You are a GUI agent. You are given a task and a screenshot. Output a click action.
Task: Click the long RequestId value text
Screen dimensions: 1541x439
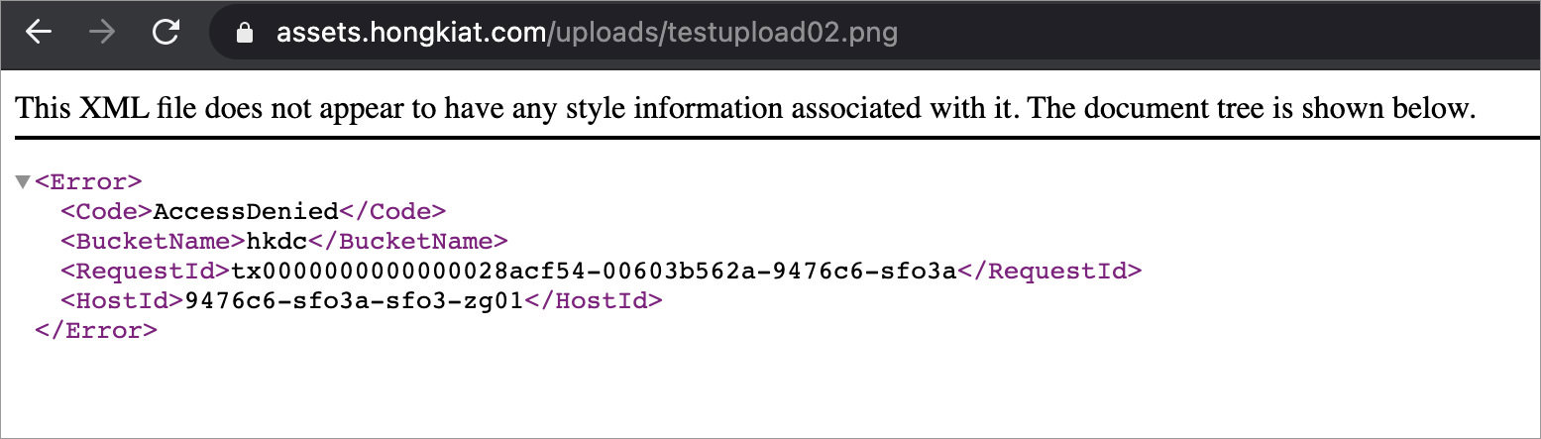click(594, 272)
